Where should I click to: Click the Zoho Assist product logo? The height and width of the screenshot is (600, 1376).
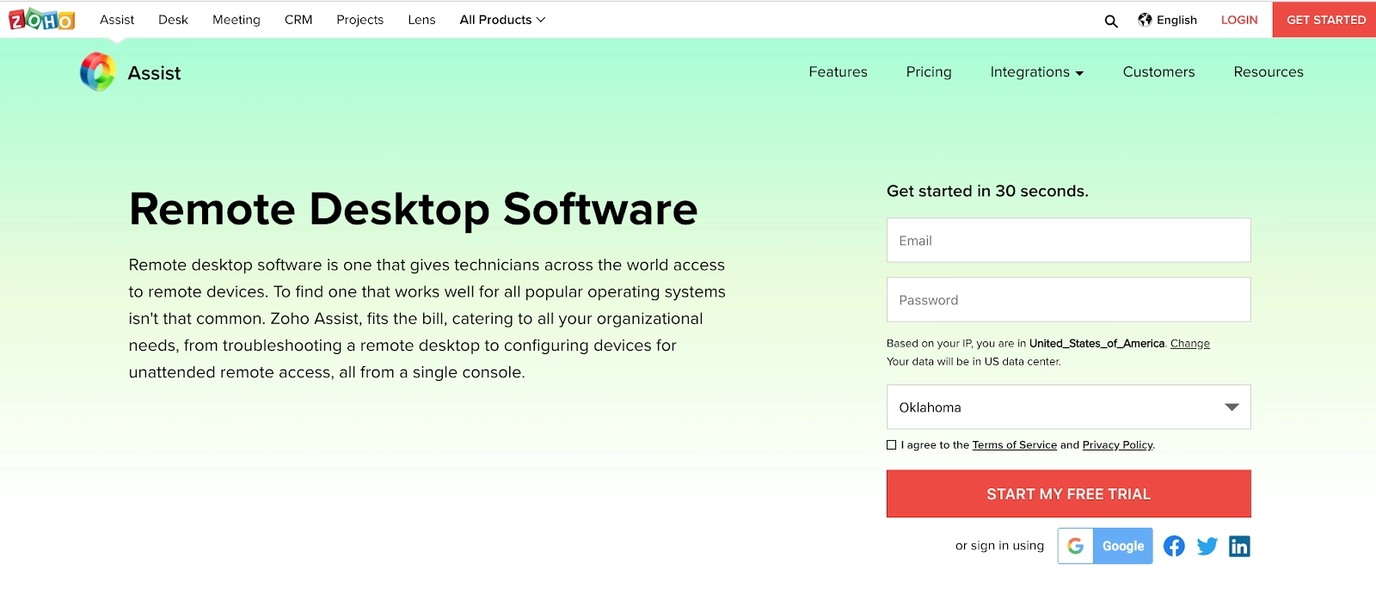point(97,72)
